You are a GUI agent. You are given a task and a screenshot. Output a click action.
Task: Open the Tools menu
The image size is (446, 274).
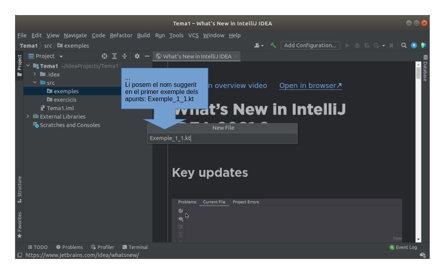176,36
